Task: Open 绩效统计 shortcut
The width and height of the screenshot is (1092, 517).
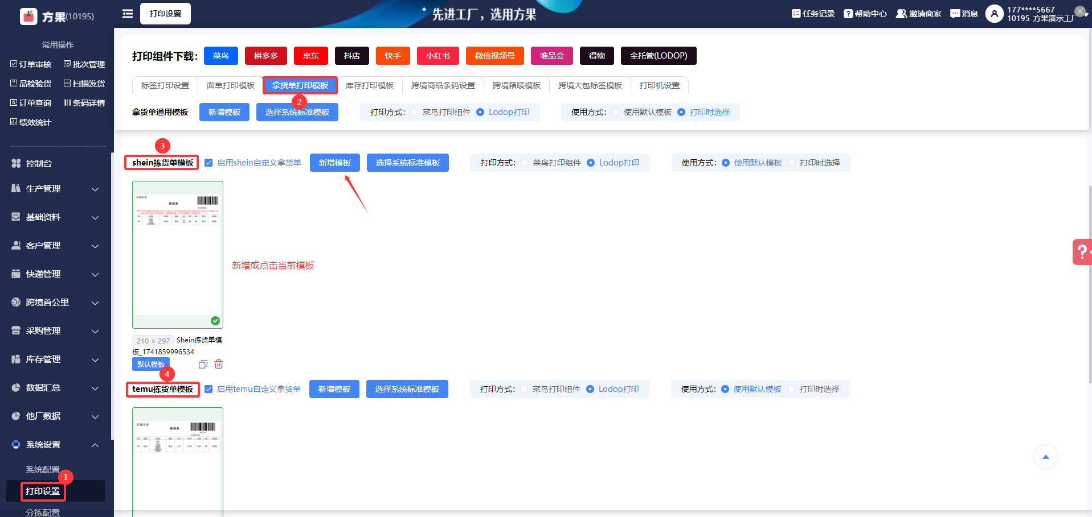Action: pos(31,122)
